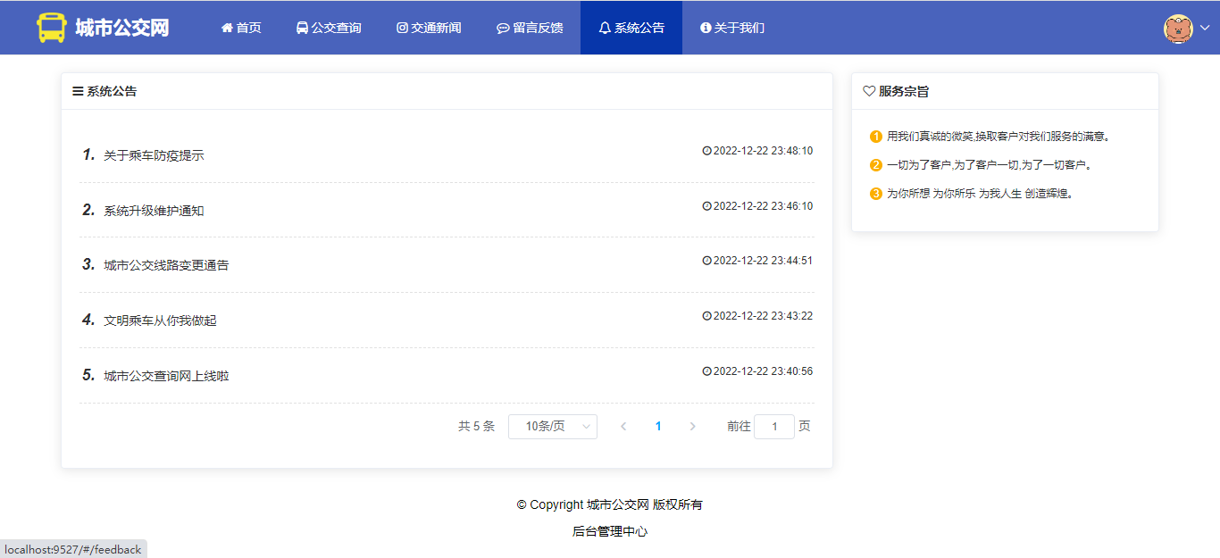Open the 关于我们 page
This screenshot has width=1220, height=558.
click(732, 28)
